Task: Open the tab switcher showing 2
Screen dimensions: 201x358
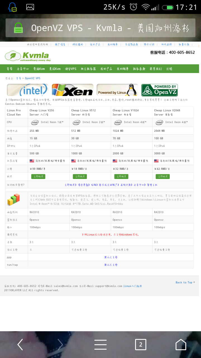Action: (141, 345)
